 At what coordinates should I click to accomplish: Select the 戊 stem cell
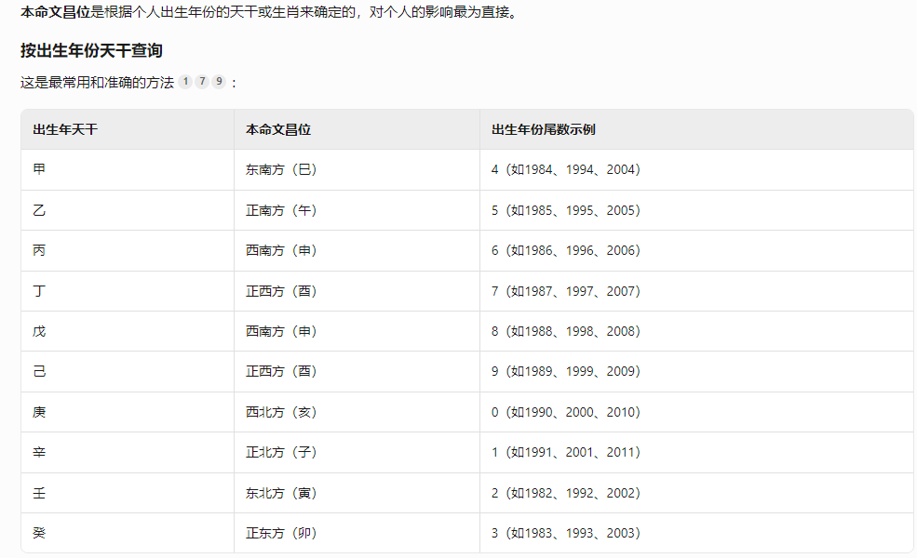[x=39, y=332]
